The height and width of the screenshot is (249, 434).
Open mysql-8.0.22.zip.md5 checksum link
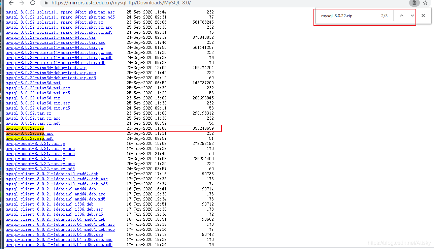point(30,138)
